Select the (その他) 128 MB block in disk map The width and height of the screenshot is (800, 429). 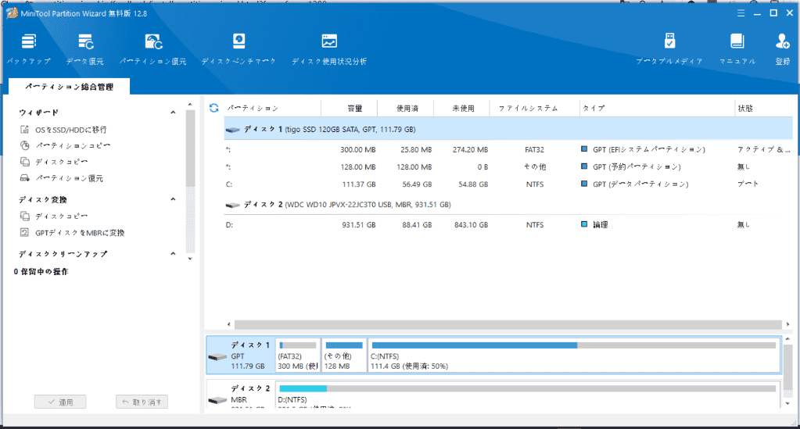pos(344,356)
